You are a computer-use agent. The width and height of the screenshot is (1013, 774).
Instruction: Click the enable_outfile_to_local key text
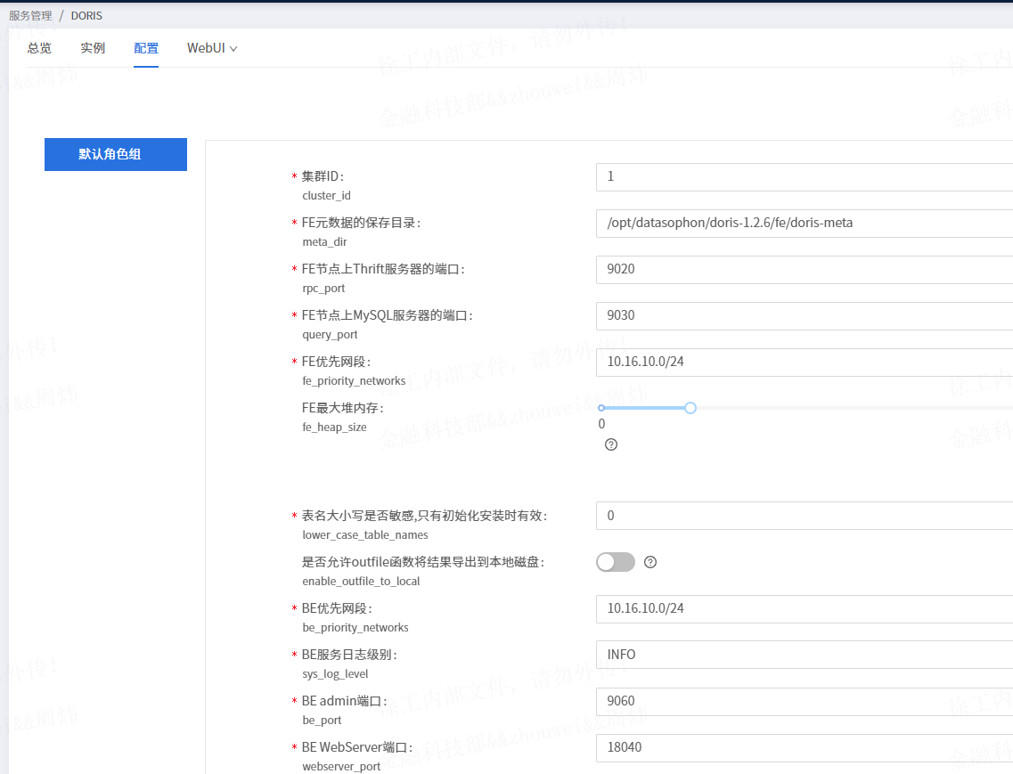[361, 582]
